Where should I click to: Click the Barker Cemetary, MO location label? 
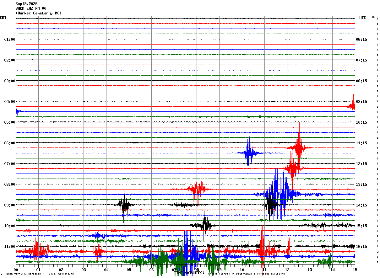tap(39, 13)
